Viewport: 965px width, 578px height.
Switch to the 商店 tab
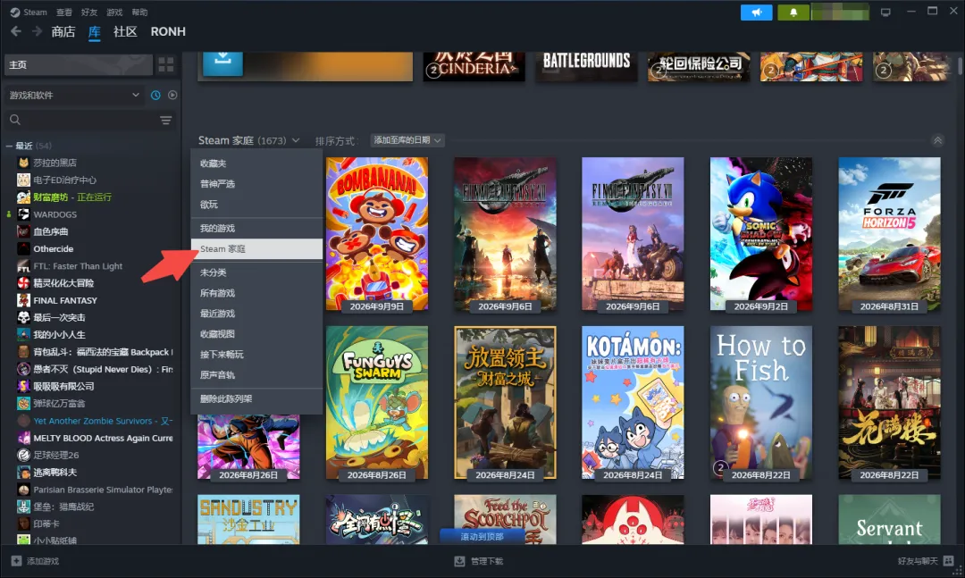click(63, 31)
